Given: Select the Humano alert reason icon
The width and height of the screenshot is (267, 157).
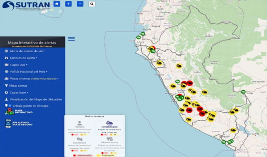Looking at the screenshot, I should tap(80, 123).
